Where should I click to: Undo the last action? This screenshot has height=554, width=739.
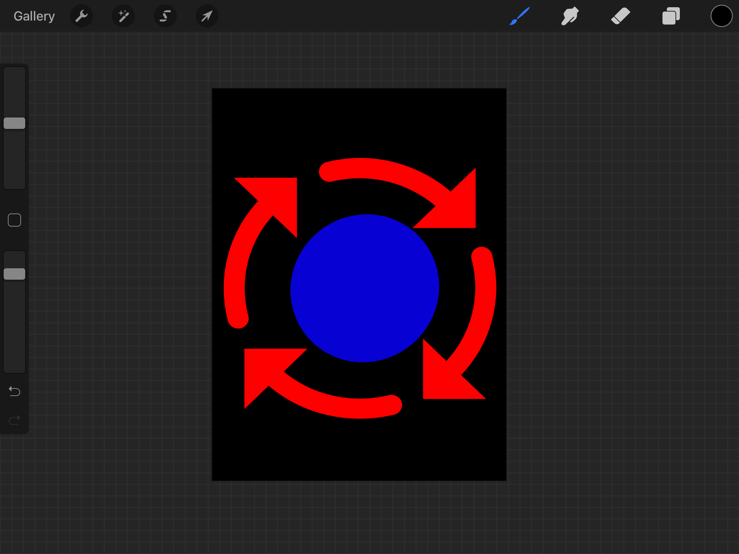point(14,391)
